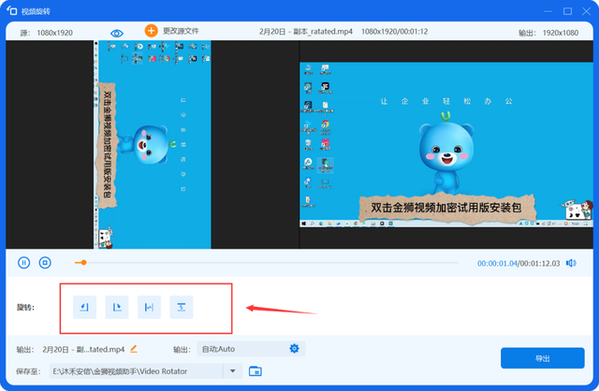Click the 视频旋转 back icon in title bar
Image resolution: width=599 pixels, height=391 pixels.
pos(12,11)
